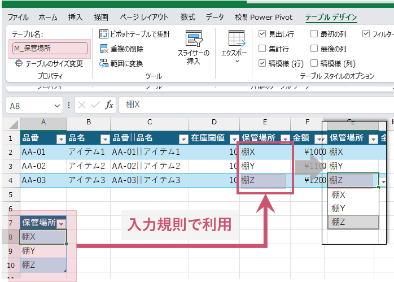Open the Name Box dropdown arrow

tap(57, 106)
